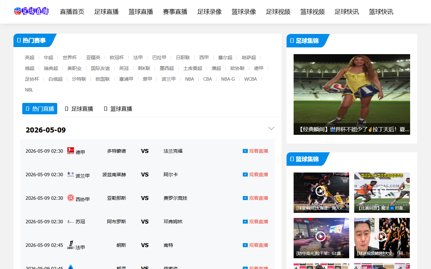Open the 足球直播 site logo
This screenshot has width=431, height=269.
coord(31,11)
